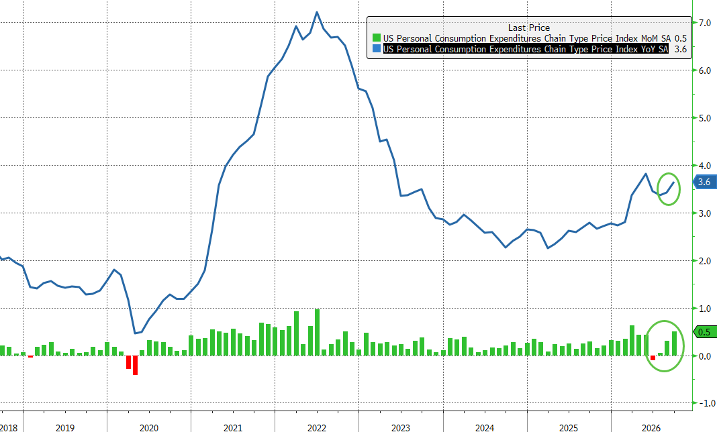
Task: Select the 2021 year label on the time axis
Action: 233,428
